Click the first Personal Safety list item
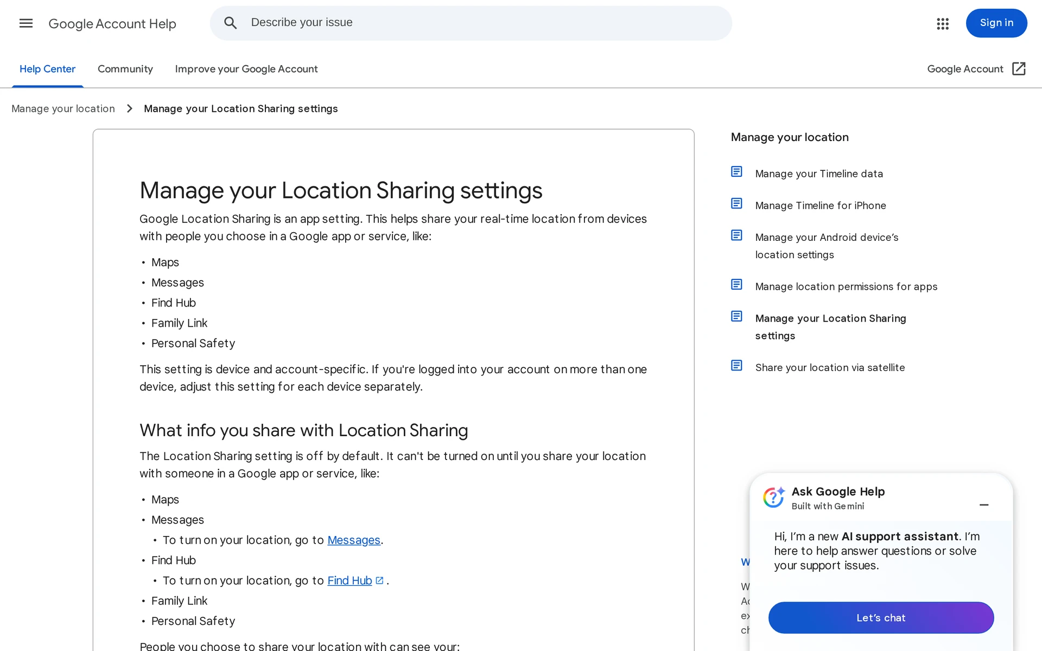The image size is (1042, 651). tap(193, 343)
